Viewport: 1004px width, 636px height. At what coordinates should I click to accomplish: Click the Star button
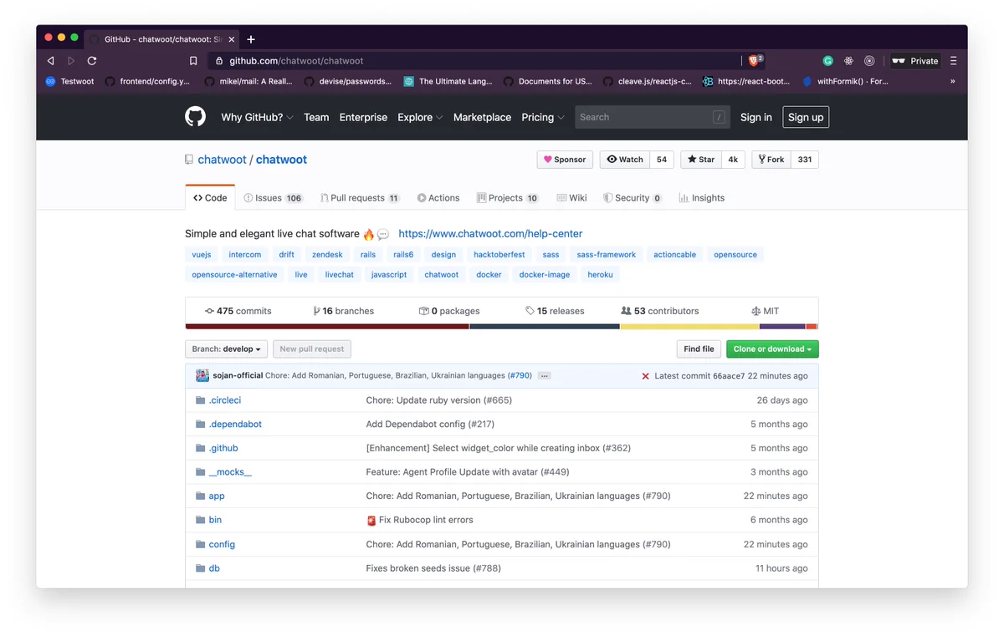coord(701,160)
